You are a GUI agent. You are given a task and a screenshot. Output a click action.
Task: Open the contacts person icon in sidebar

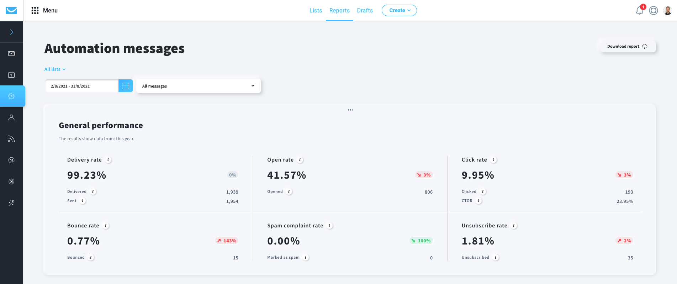click(x=11, y=117)
